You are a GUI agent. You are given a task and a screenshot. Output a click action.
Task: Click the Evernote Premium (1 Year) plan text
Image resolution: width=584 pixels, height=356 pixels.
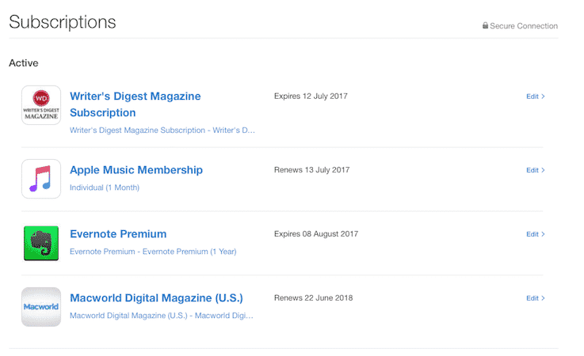click(x=153, y=252)
